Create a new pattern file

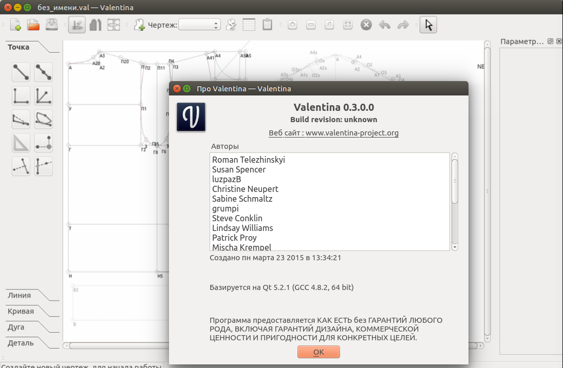tap(15, 25)
